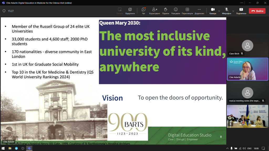Open the Windows Start menu
Viewport: 269px width, 151px height.
click(x=3, y=148)
